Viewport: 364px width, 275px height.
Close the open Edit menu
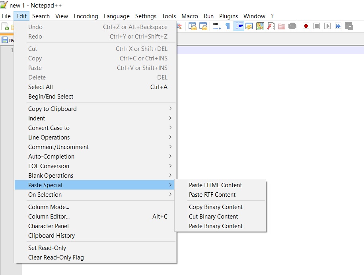click(21, 16)
